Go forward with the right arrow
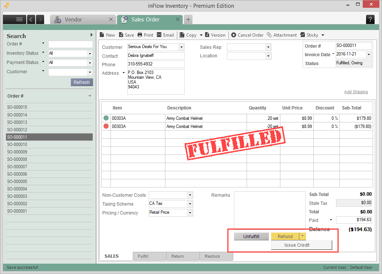Image resolution: width=382 pixels, height=274 pixels. click(x=40, y=20)
